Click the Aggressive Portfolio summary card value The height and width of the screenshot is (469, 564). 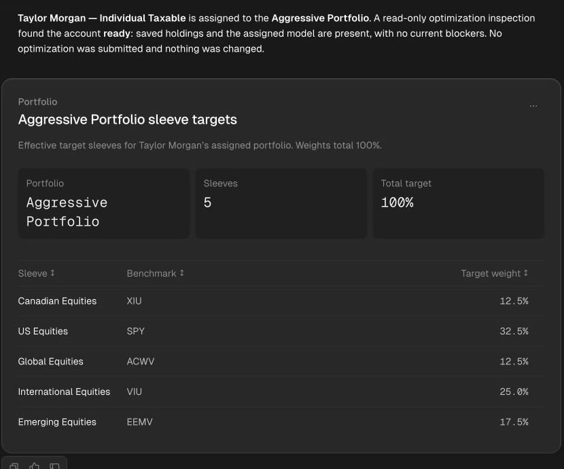(x=67, y=212)
